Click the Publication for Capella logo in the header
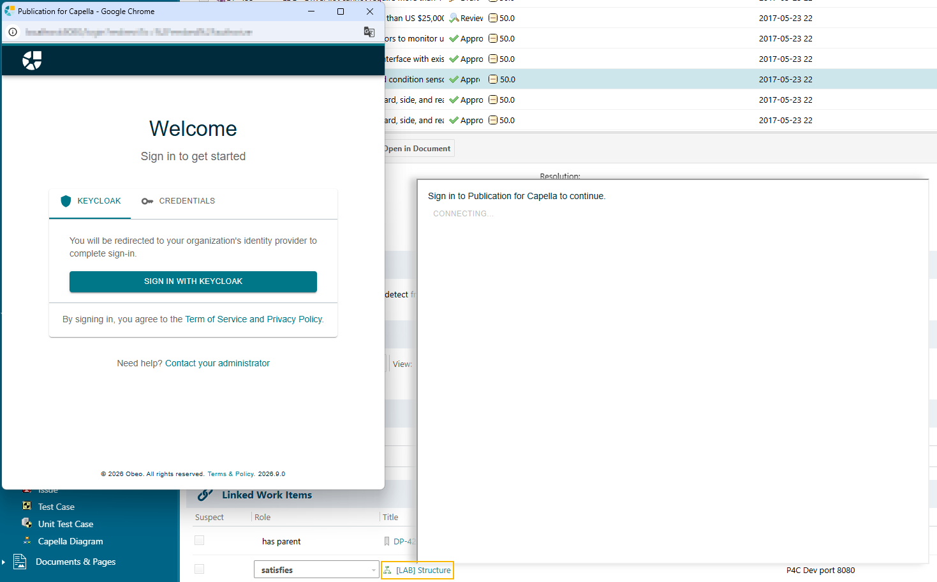The height and width of the screenshot is (582, 937). pos(32,61)
